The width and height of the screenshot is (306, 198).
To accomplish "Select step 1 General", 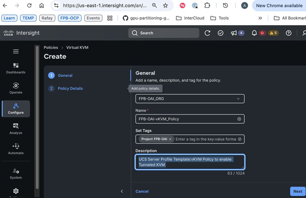I will point(60,75).
